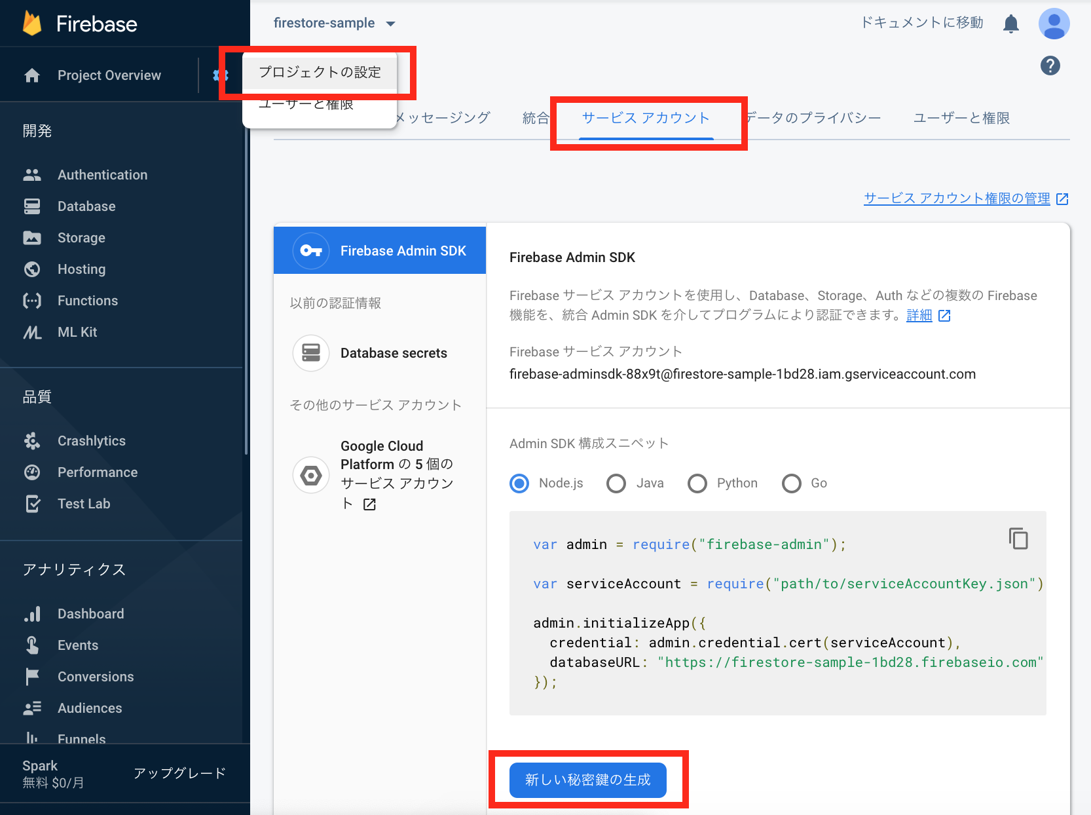Expand the firestore-sample project dropdown
1091x815 pixels.
point(335,23)
